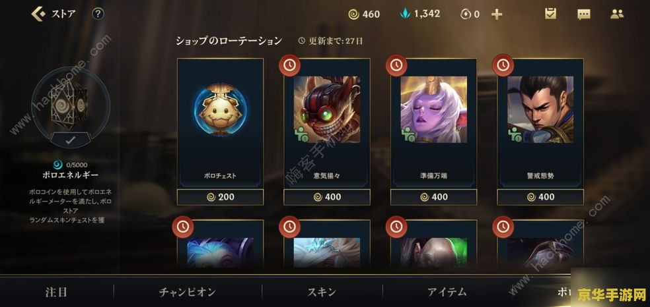The height and width of the screenshot is (307, 650).
Task: Tap the blue mote balance 1,342
Action: (419, 14)
